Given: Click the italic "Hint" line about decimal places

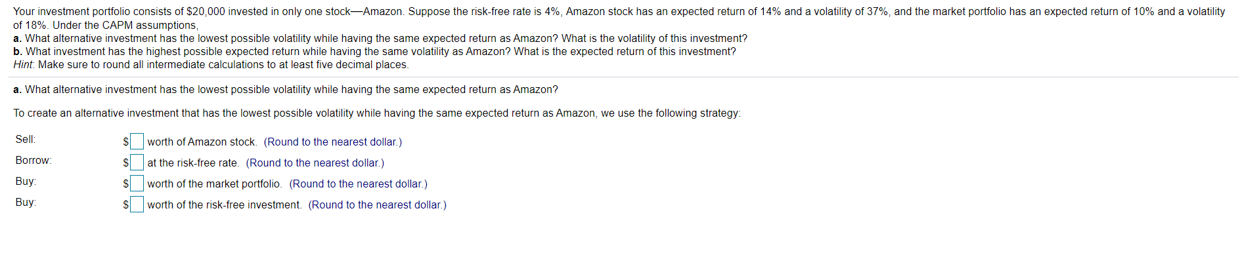Looking at the screenshot, I should tap(211, 65).
